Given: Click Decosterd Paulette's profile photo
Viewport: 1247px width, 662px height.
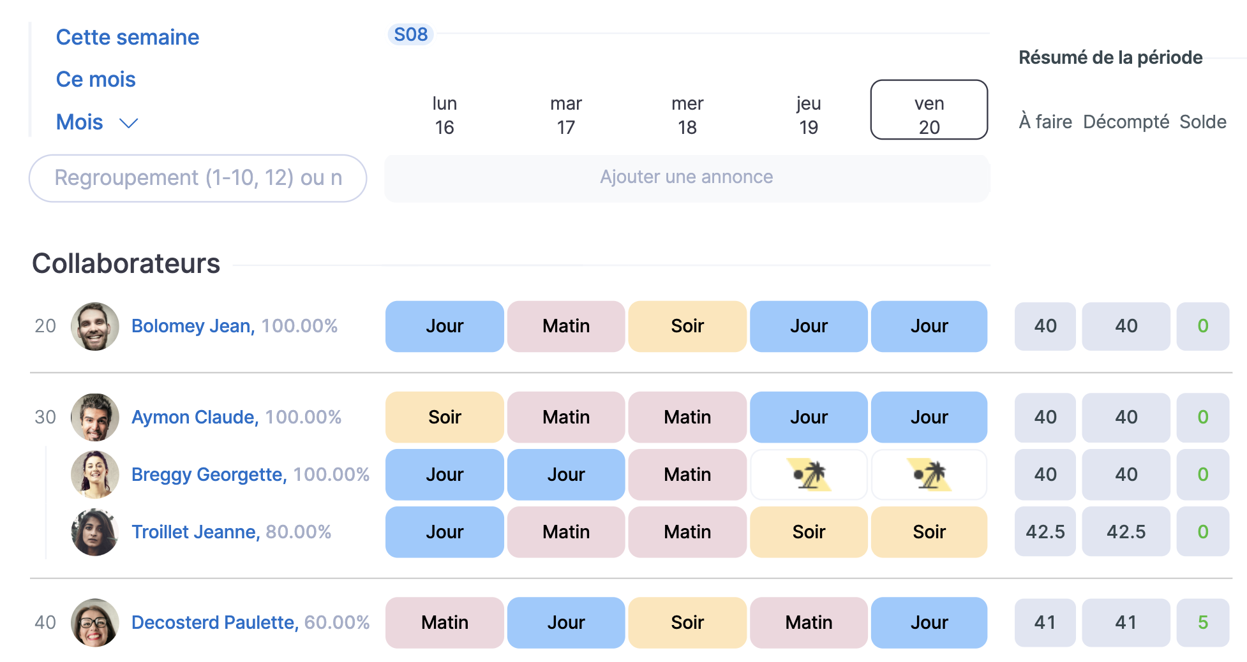Looking at the screenshot, I should (94, 622).
